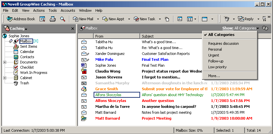This screenshot has height=134, width=273.
Task: Open the Reply dropdown arrow
Action: click(x=258, y=19)
